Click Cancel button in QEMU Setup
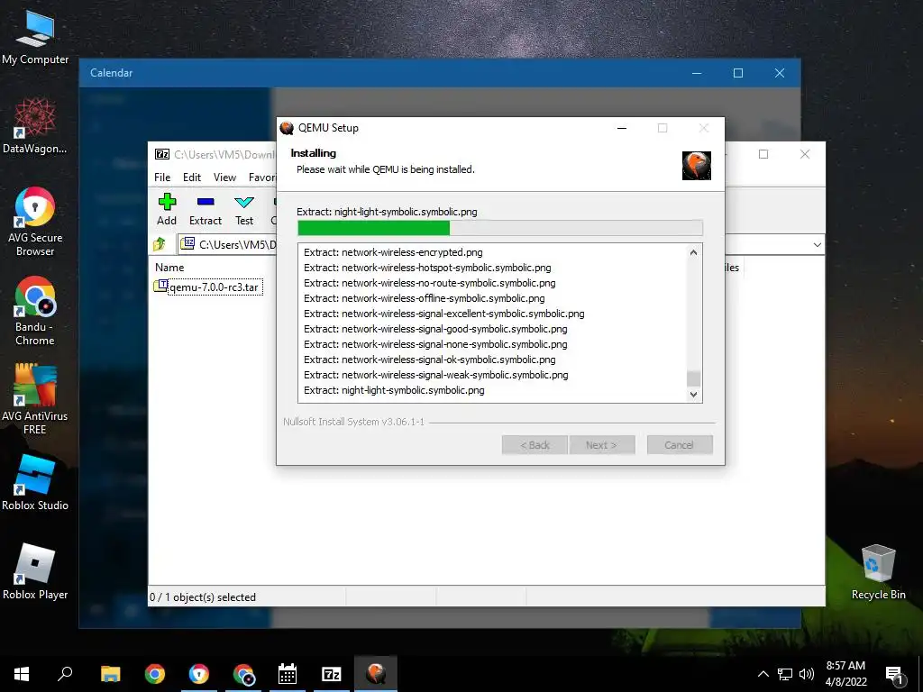This screenshot has width=923, height=692. point(680,445)
